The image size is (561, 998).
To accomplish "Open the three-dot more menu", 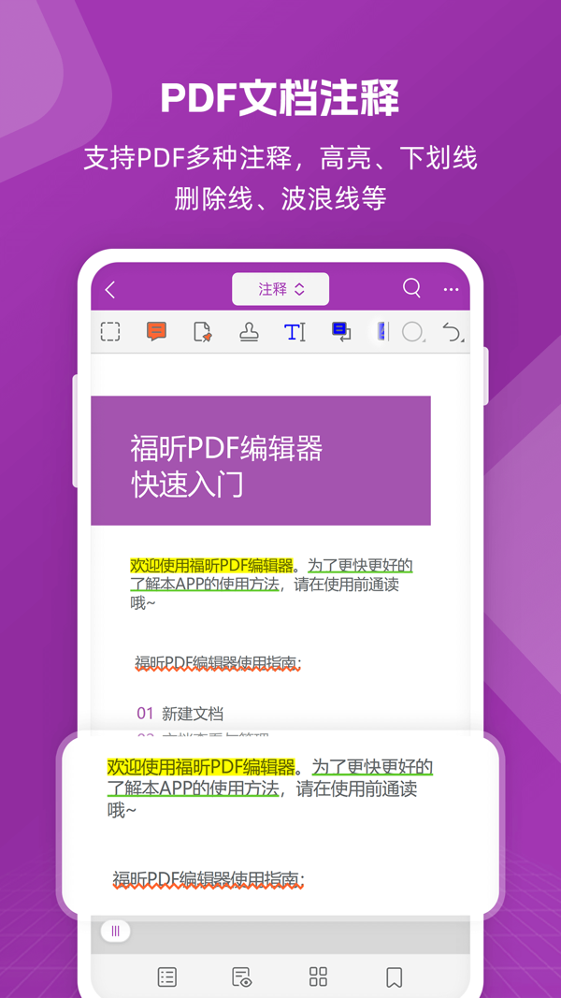I will pos(451,290).
